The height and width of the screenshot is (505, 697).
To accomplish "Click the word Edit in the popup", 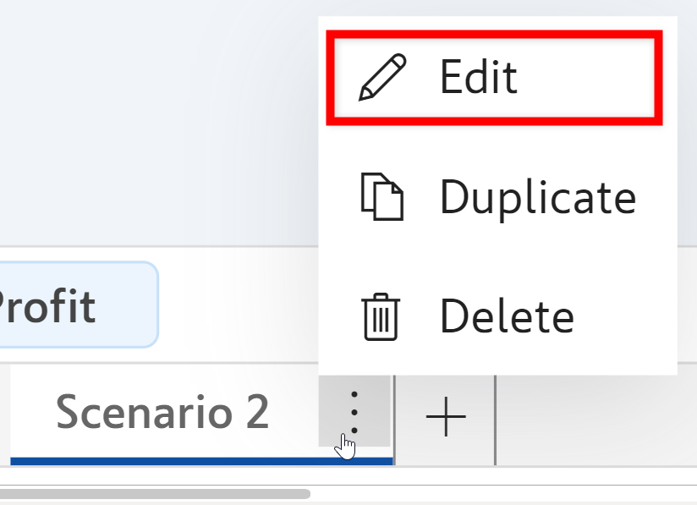I will click(x=478, y=77).
